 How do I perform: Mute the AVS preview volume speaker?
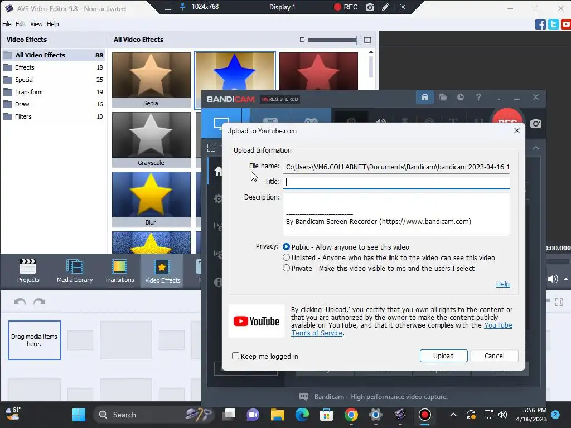coord(553,279)
